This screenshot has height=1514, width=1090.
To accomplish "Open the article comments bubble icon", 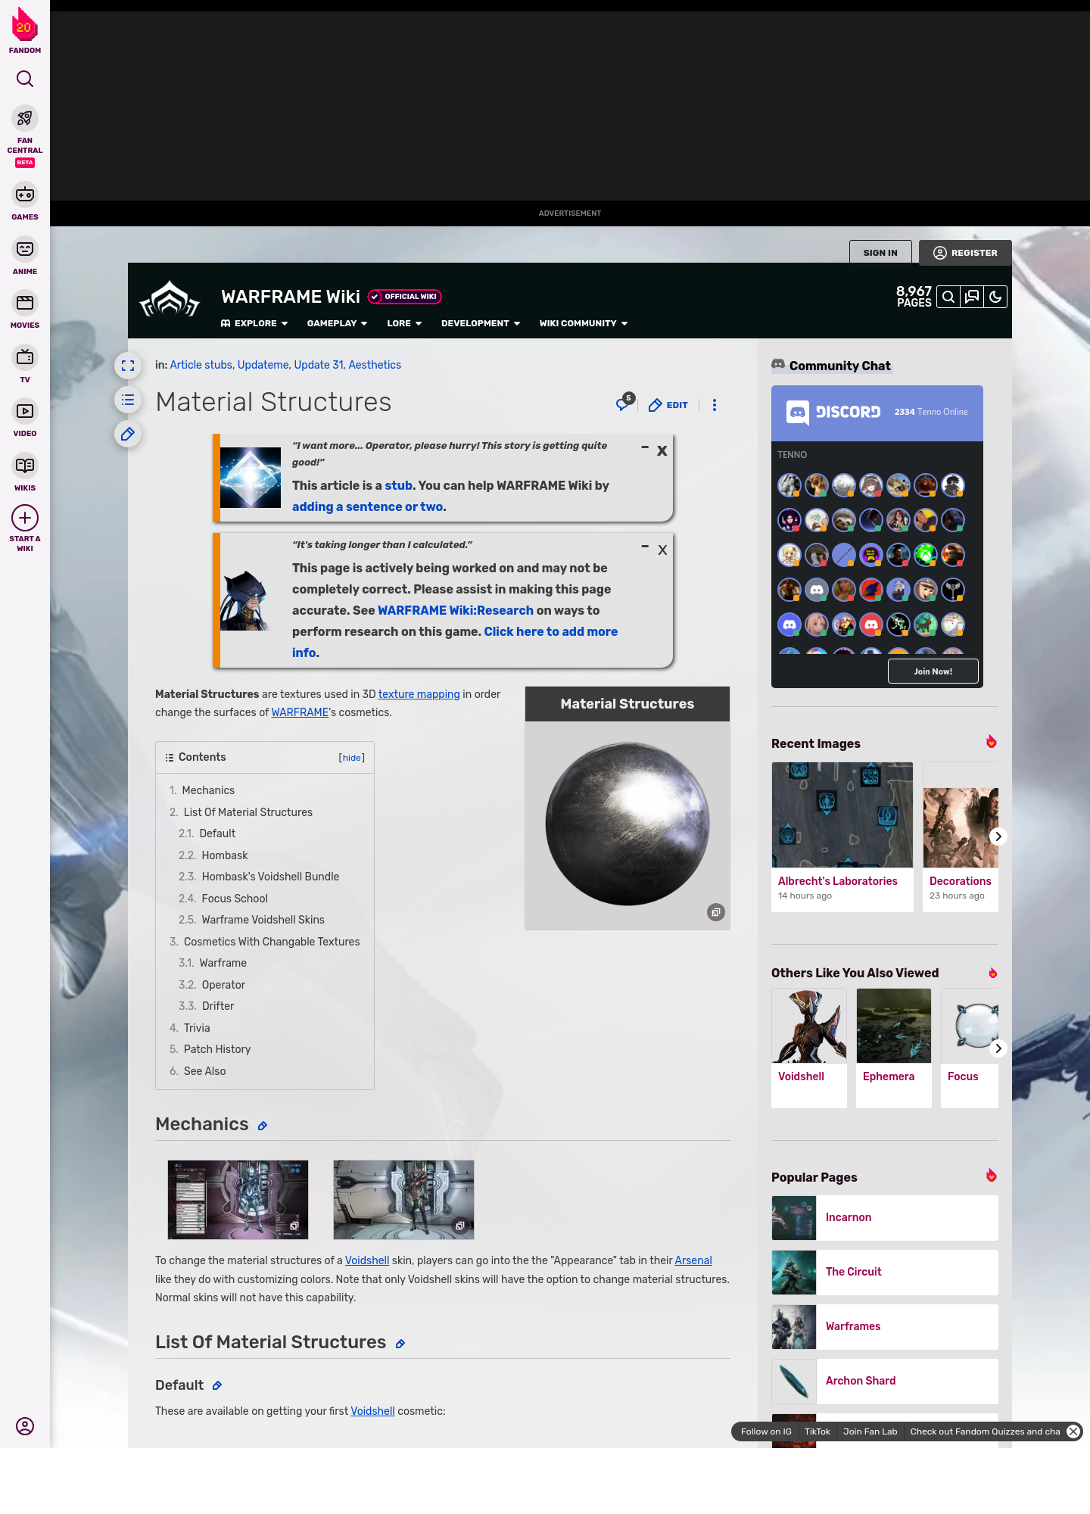I will [624, 403].
